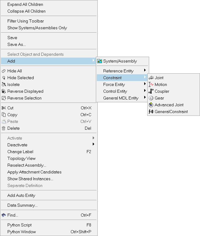The image size is (200, 236).
Task: Click the Isolate icon
Action: click(4, 84)
